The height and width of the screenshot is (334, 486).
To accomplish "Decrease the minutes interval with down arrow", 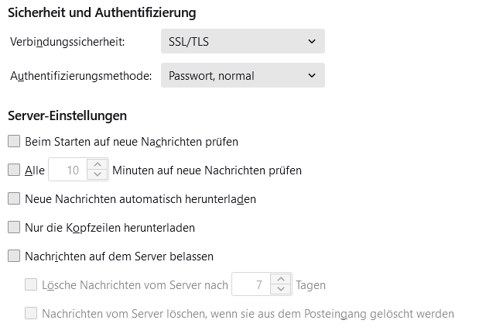I will [x=97, y=175].
